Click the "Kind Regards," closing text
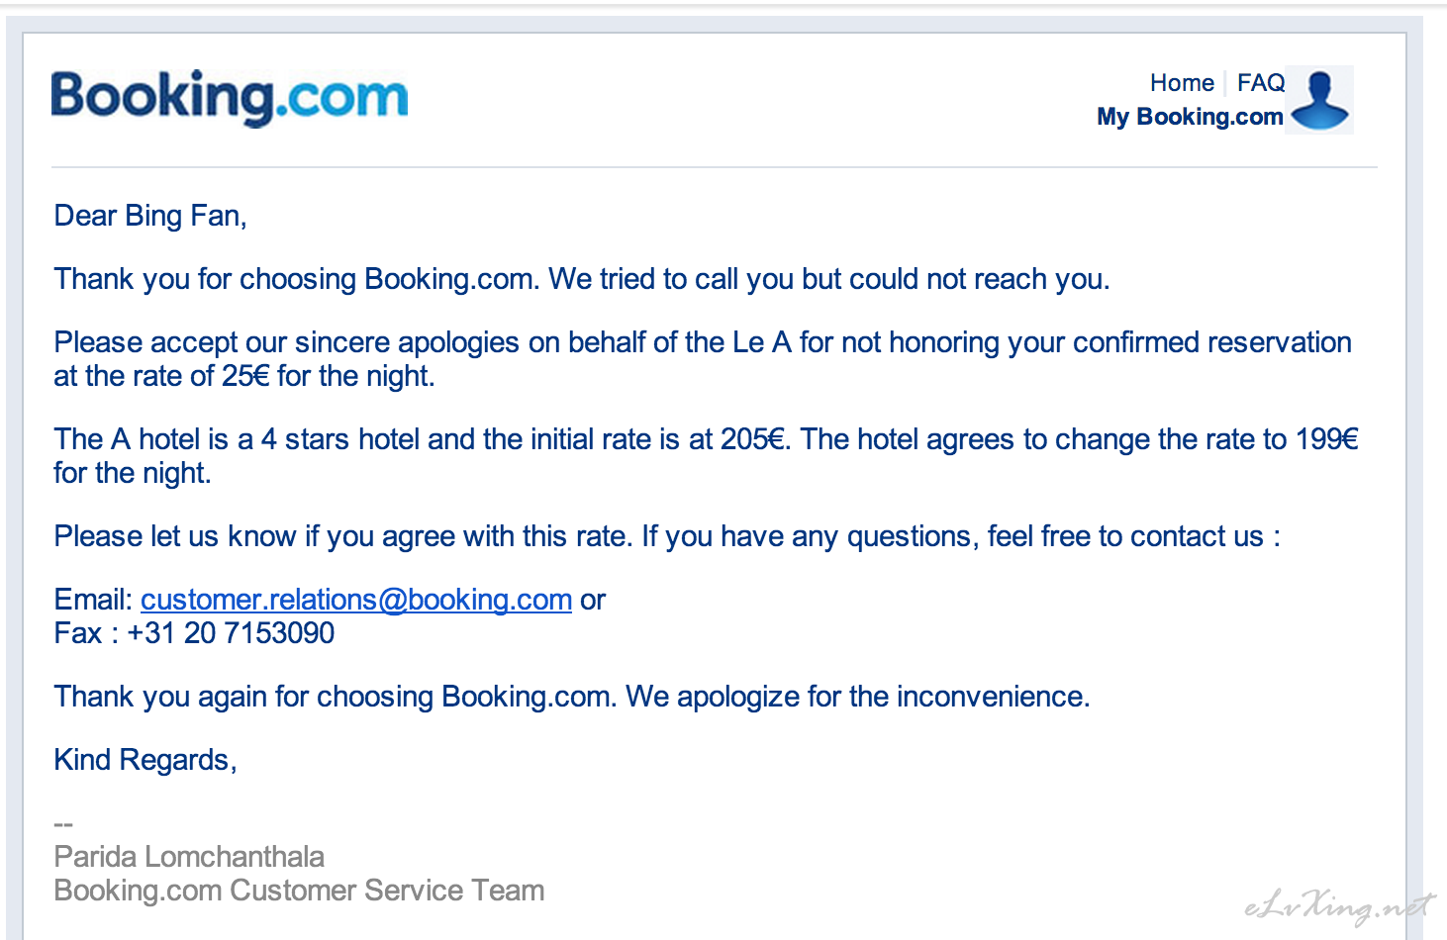The height and width of the screenshot is (940, 1447). point(145,760)
